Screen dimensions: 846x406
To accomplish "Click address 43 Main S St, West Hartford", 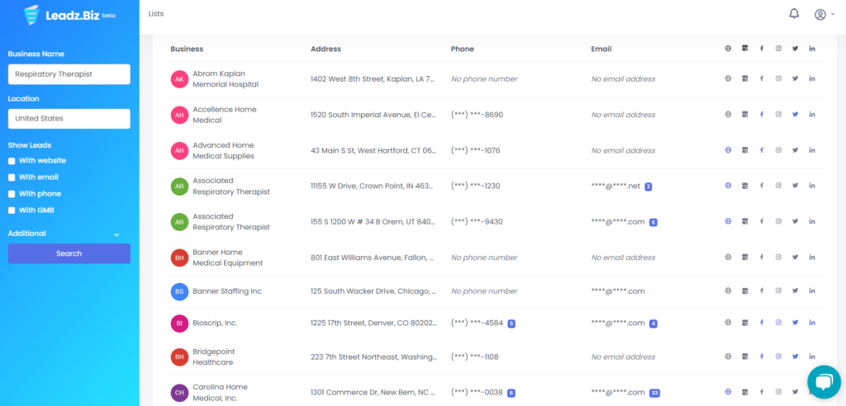I will (373, 150).
